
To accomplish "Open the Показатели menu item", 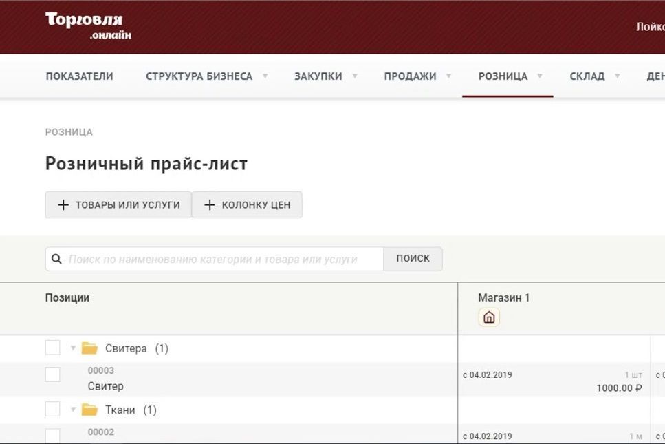I will tap(79, 76).
